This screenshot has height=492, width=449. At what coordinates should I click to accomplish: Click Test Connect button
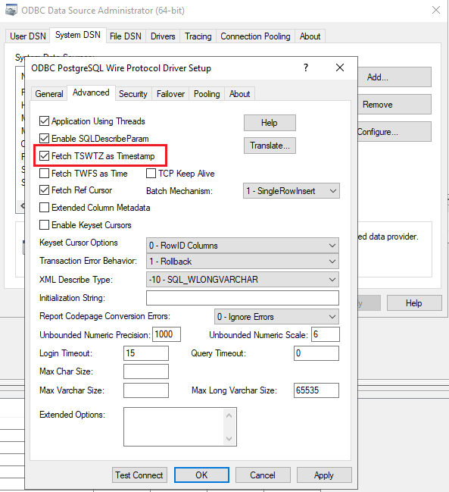click(139, 475)
